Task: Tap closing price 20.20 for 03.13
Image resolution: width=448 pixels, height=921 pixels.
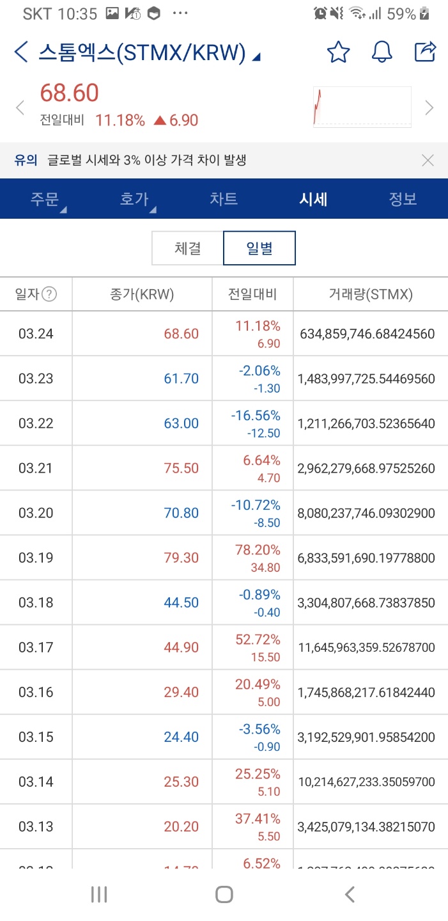Action: pos(182,826)
